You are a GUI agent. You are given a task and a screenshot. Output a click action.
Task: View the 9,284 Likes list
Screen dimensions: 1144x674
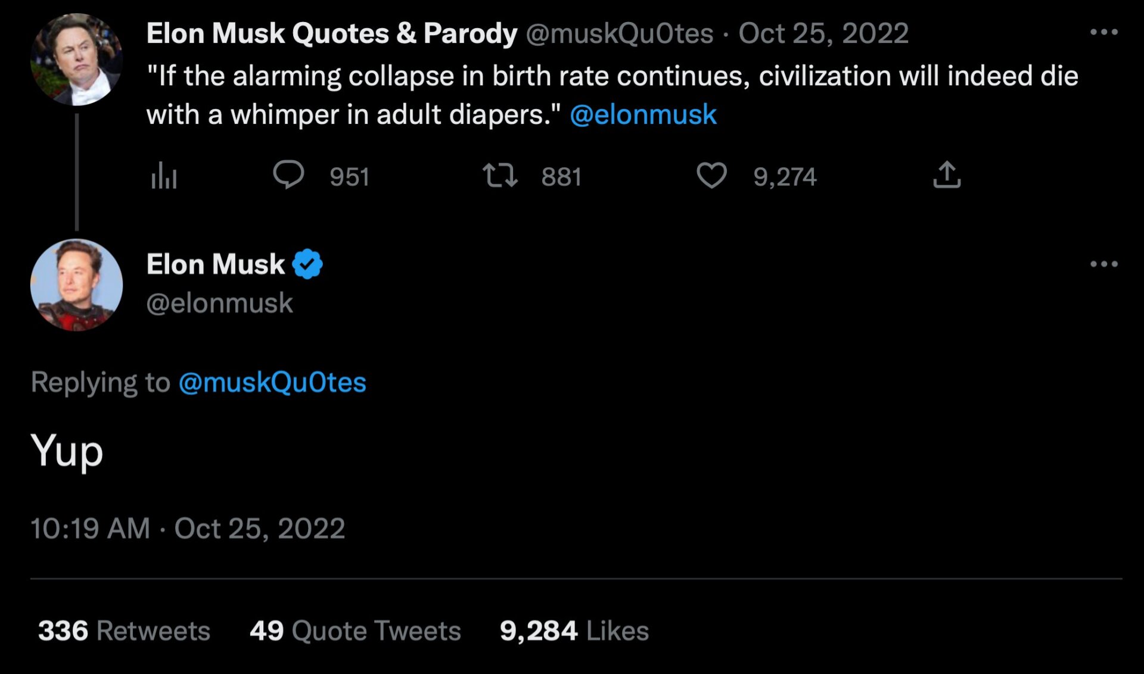(x=574, y=631)
